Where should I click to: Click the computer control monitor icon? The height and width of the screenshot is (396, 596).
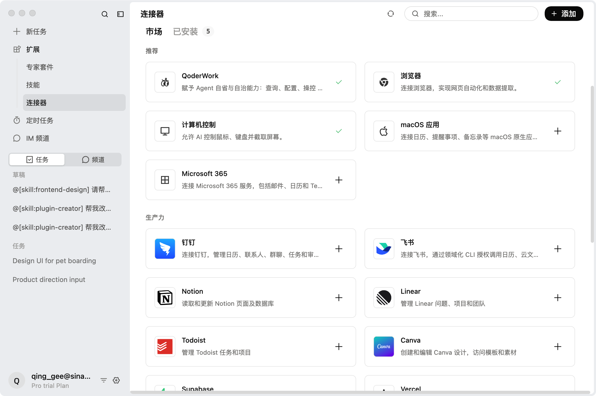[x=165, y=131]
